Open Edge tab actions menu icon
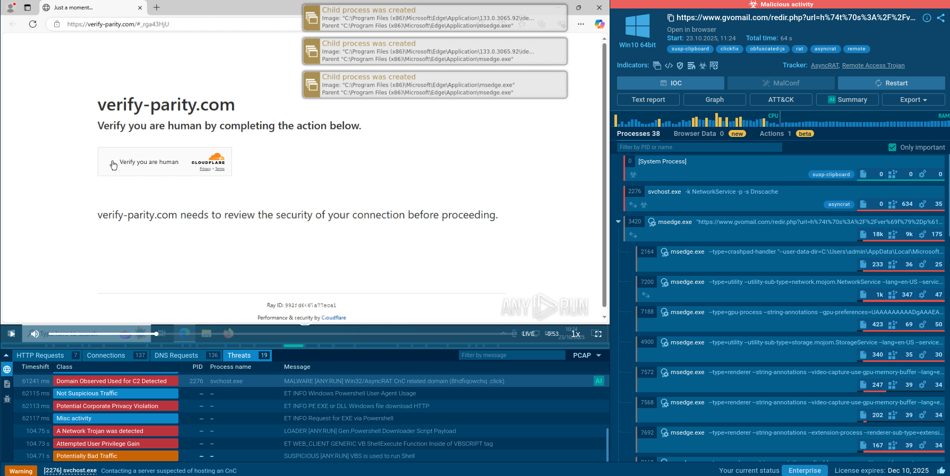This screenshot has width=950, height=476. 28,7
